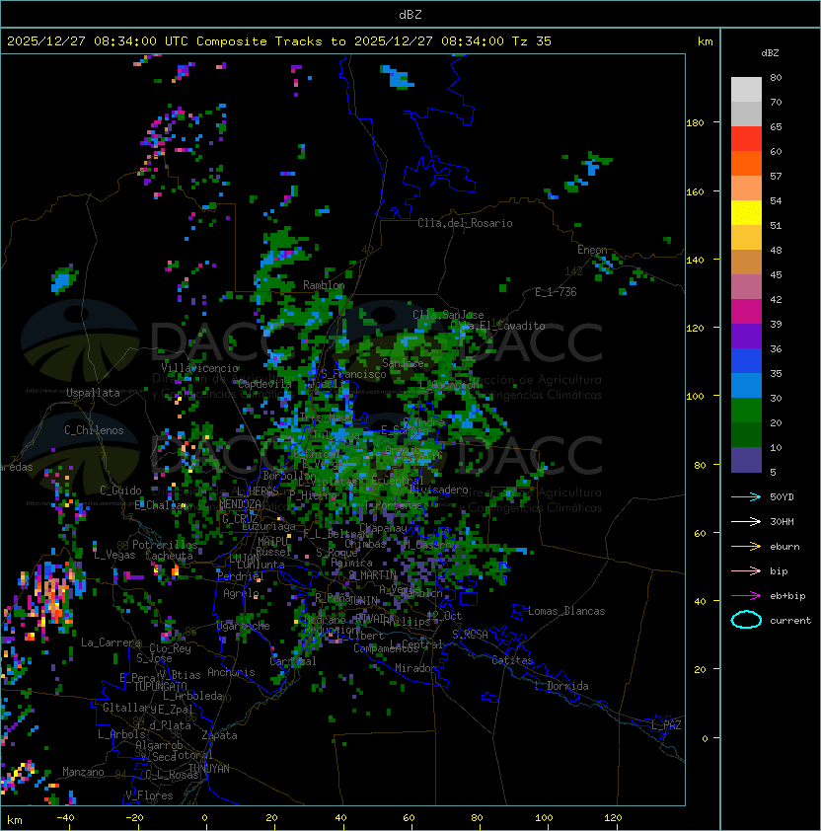Click the 'Catitas' place label
Screen dimensions: 821x831
512,660
